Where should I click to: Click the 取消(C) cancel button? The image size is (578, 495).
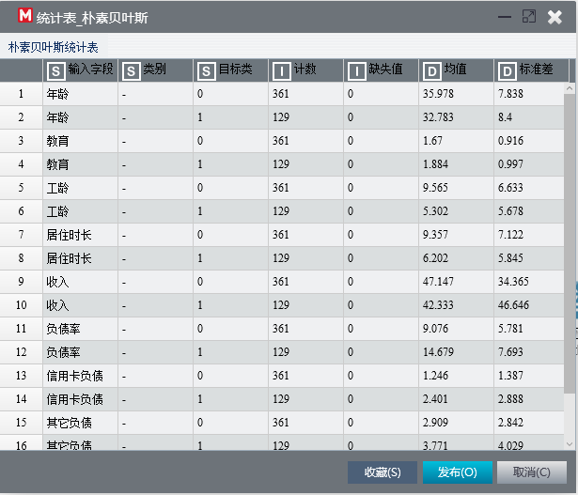(x=532, y=472)
